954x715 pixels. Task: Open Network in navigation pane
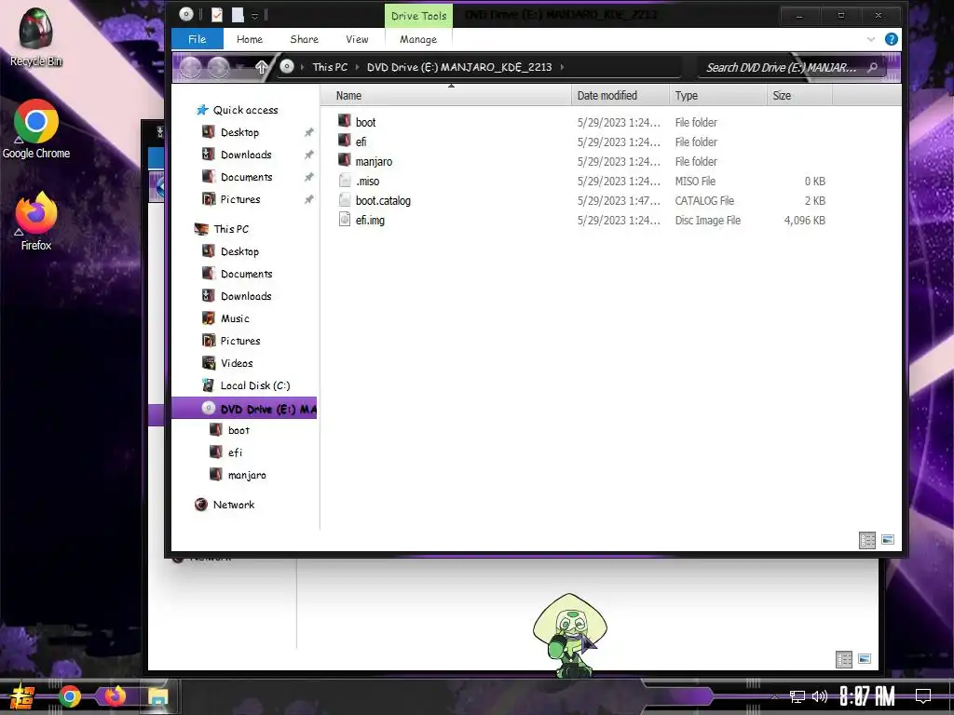tap(234, 505)
